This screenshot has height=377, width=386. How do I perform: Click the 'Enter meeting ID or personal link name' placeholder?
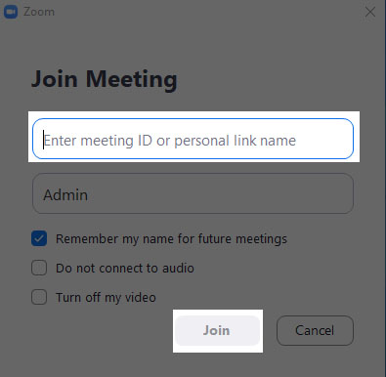[x=170, y=141]
